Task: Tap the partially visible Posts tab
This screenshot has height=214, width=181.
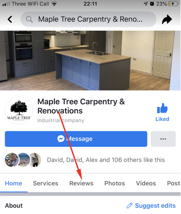Action: (174, 183)
